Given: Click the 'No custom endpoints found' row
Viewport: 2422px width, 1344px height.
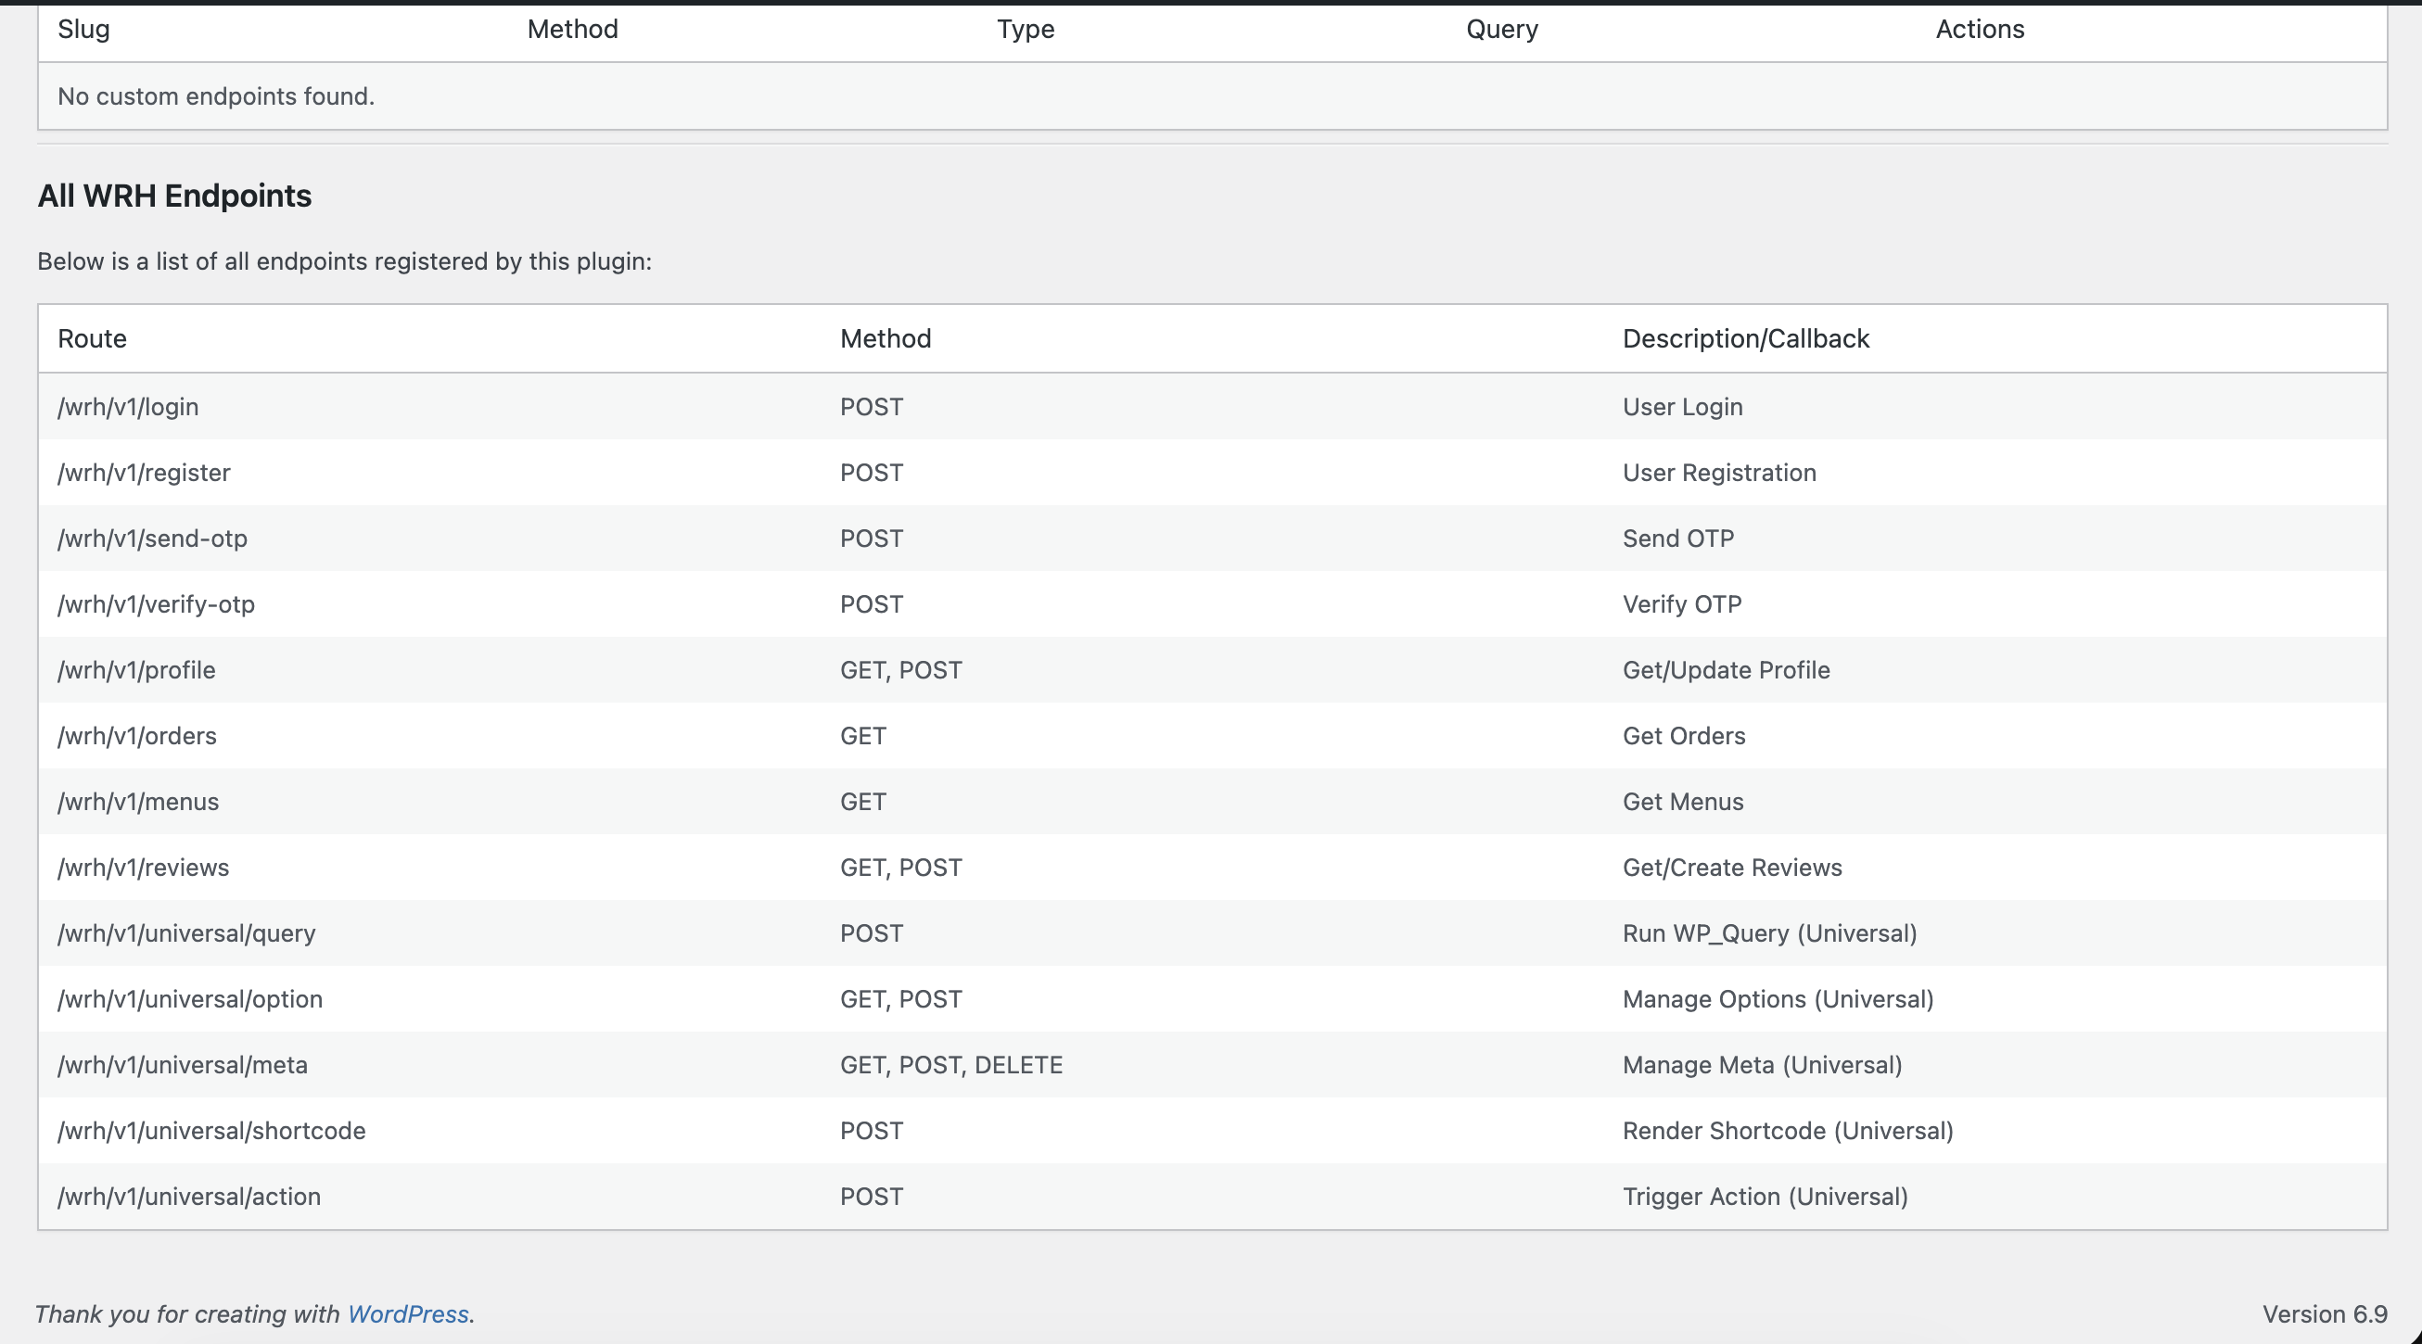Looking at the screenshot, I should [216, 96].
